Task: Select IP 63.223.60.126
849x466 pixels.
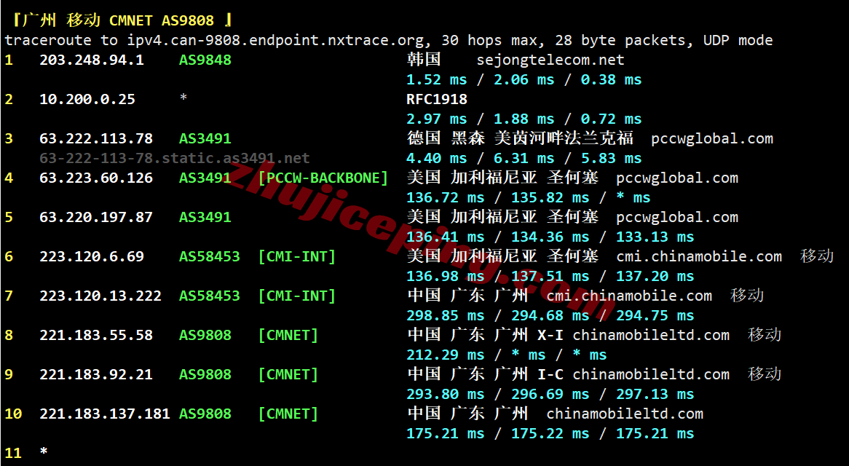Action: (96, 178)
